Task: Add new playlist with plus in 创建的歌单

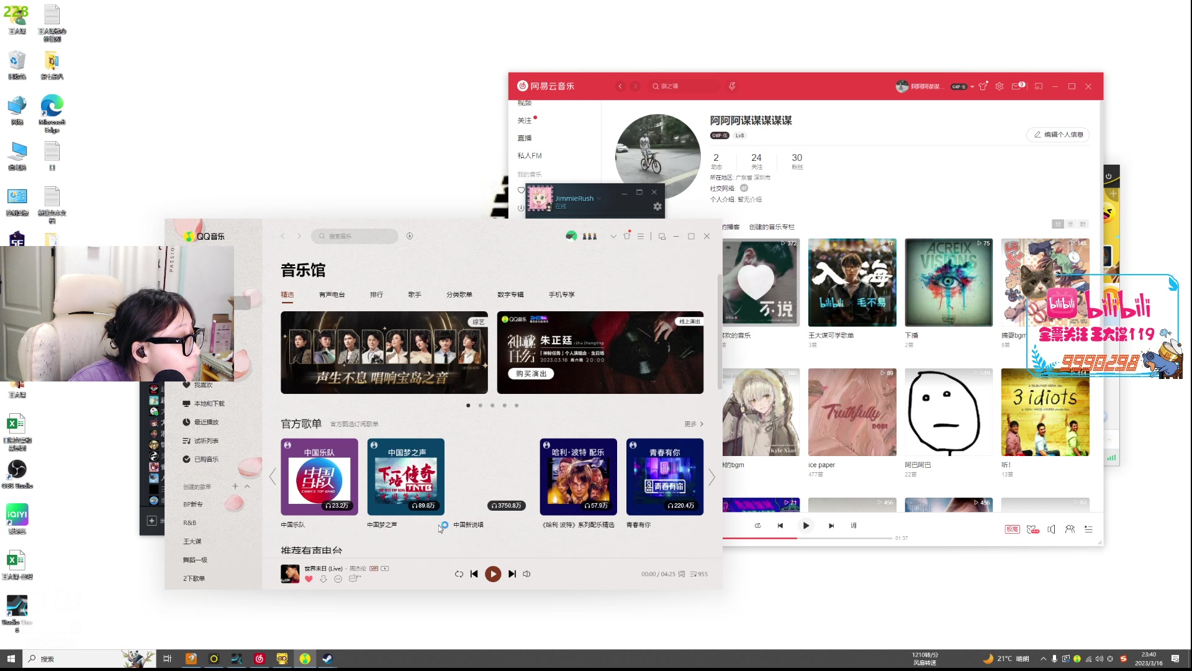Action: 235,486
